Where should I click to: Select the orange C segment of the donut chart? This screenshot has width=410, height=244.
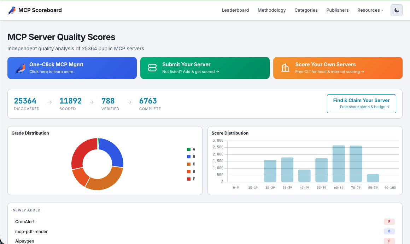point(106,179)
